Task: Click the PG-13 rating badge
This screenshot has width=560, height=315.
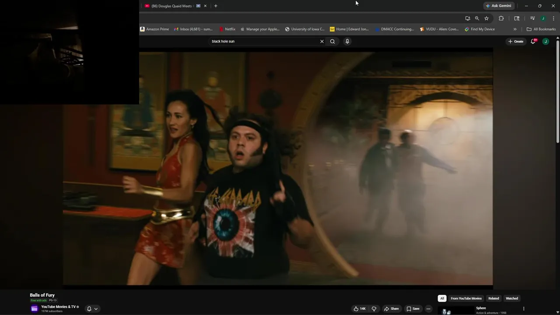Action: click(53, 301)
